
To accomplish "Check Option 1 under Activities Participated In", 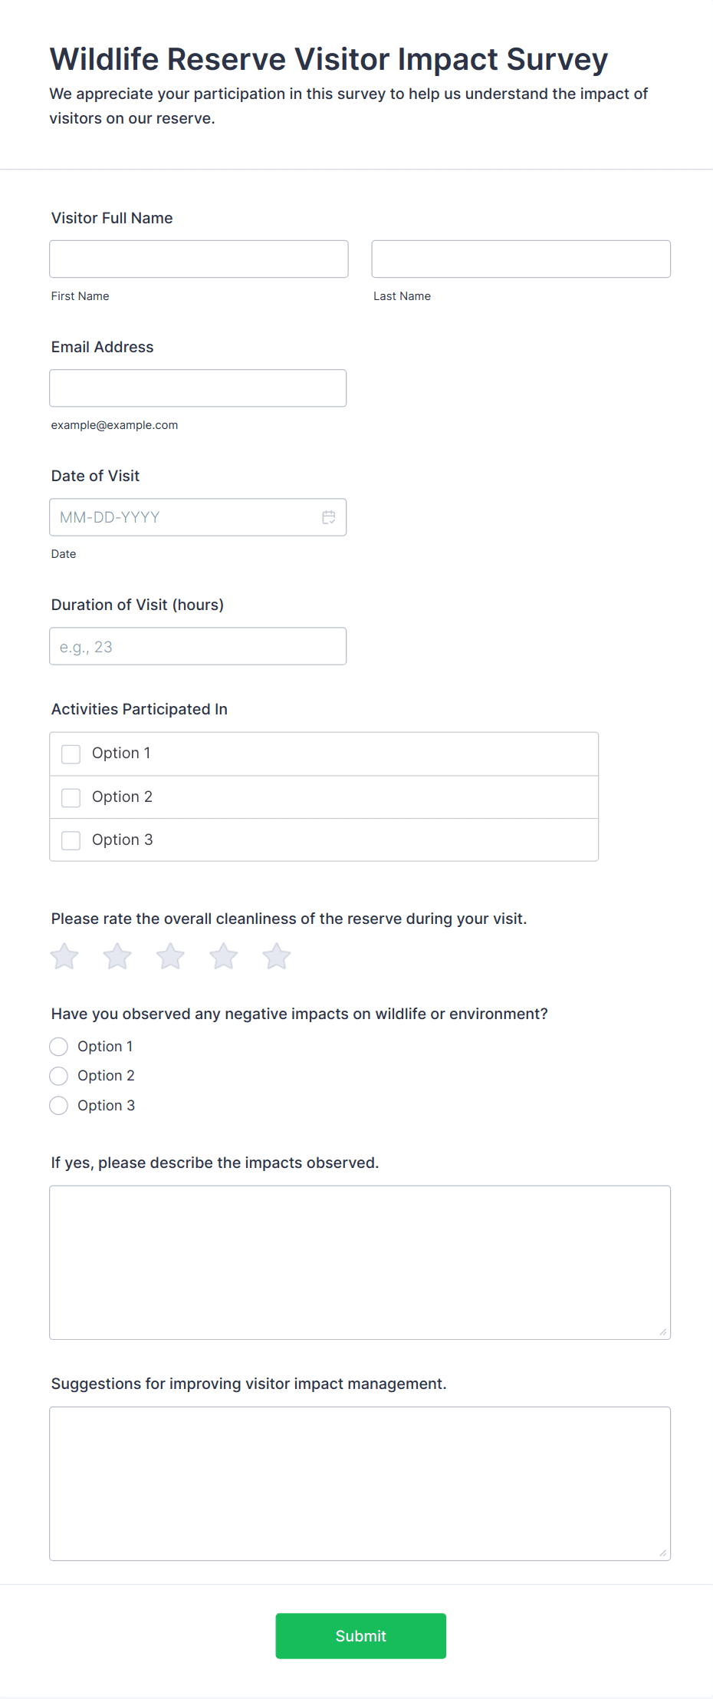I will (71, 754).
